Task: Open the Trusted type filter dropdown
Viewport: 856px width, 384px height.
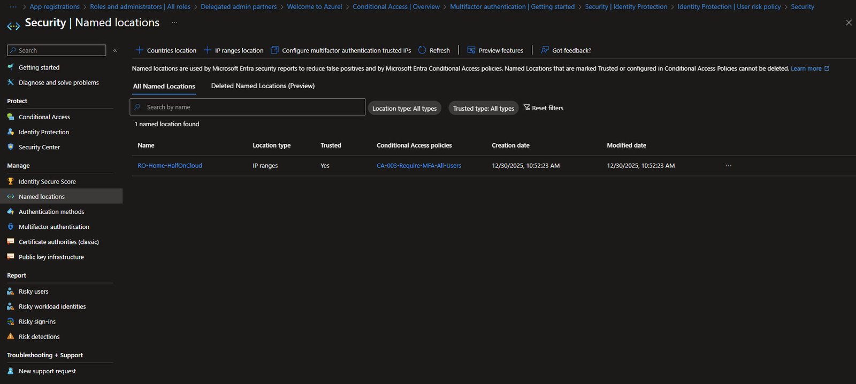Action: 483,108
